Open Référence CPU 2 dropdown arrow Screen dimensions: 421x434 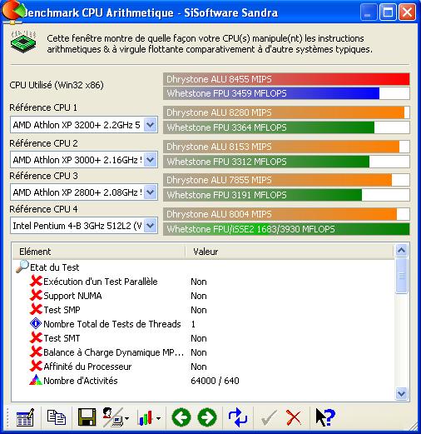151,160
